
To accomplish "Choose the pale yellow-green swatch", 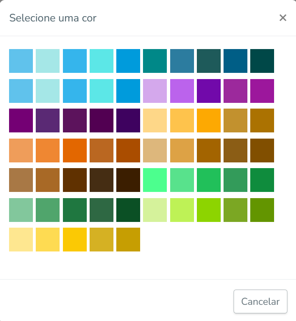I will (155, 210).
